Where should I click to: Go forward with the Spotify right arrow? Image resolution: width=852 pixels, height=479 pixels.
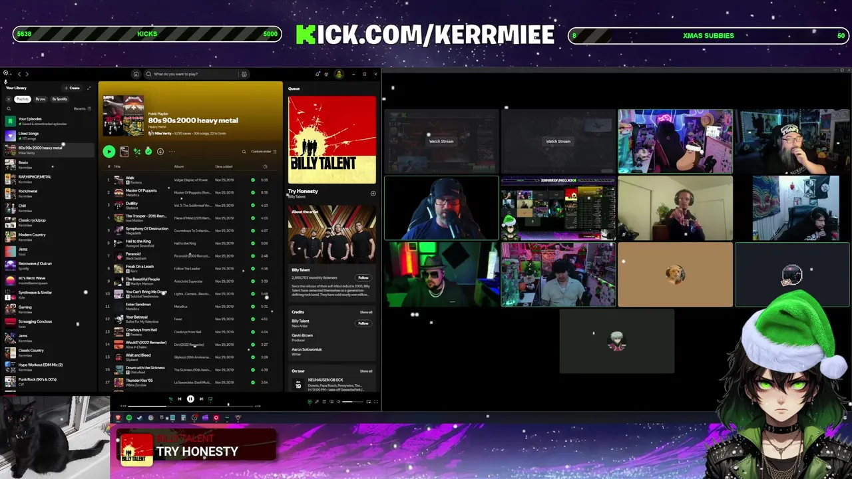(x=27, y=74)
